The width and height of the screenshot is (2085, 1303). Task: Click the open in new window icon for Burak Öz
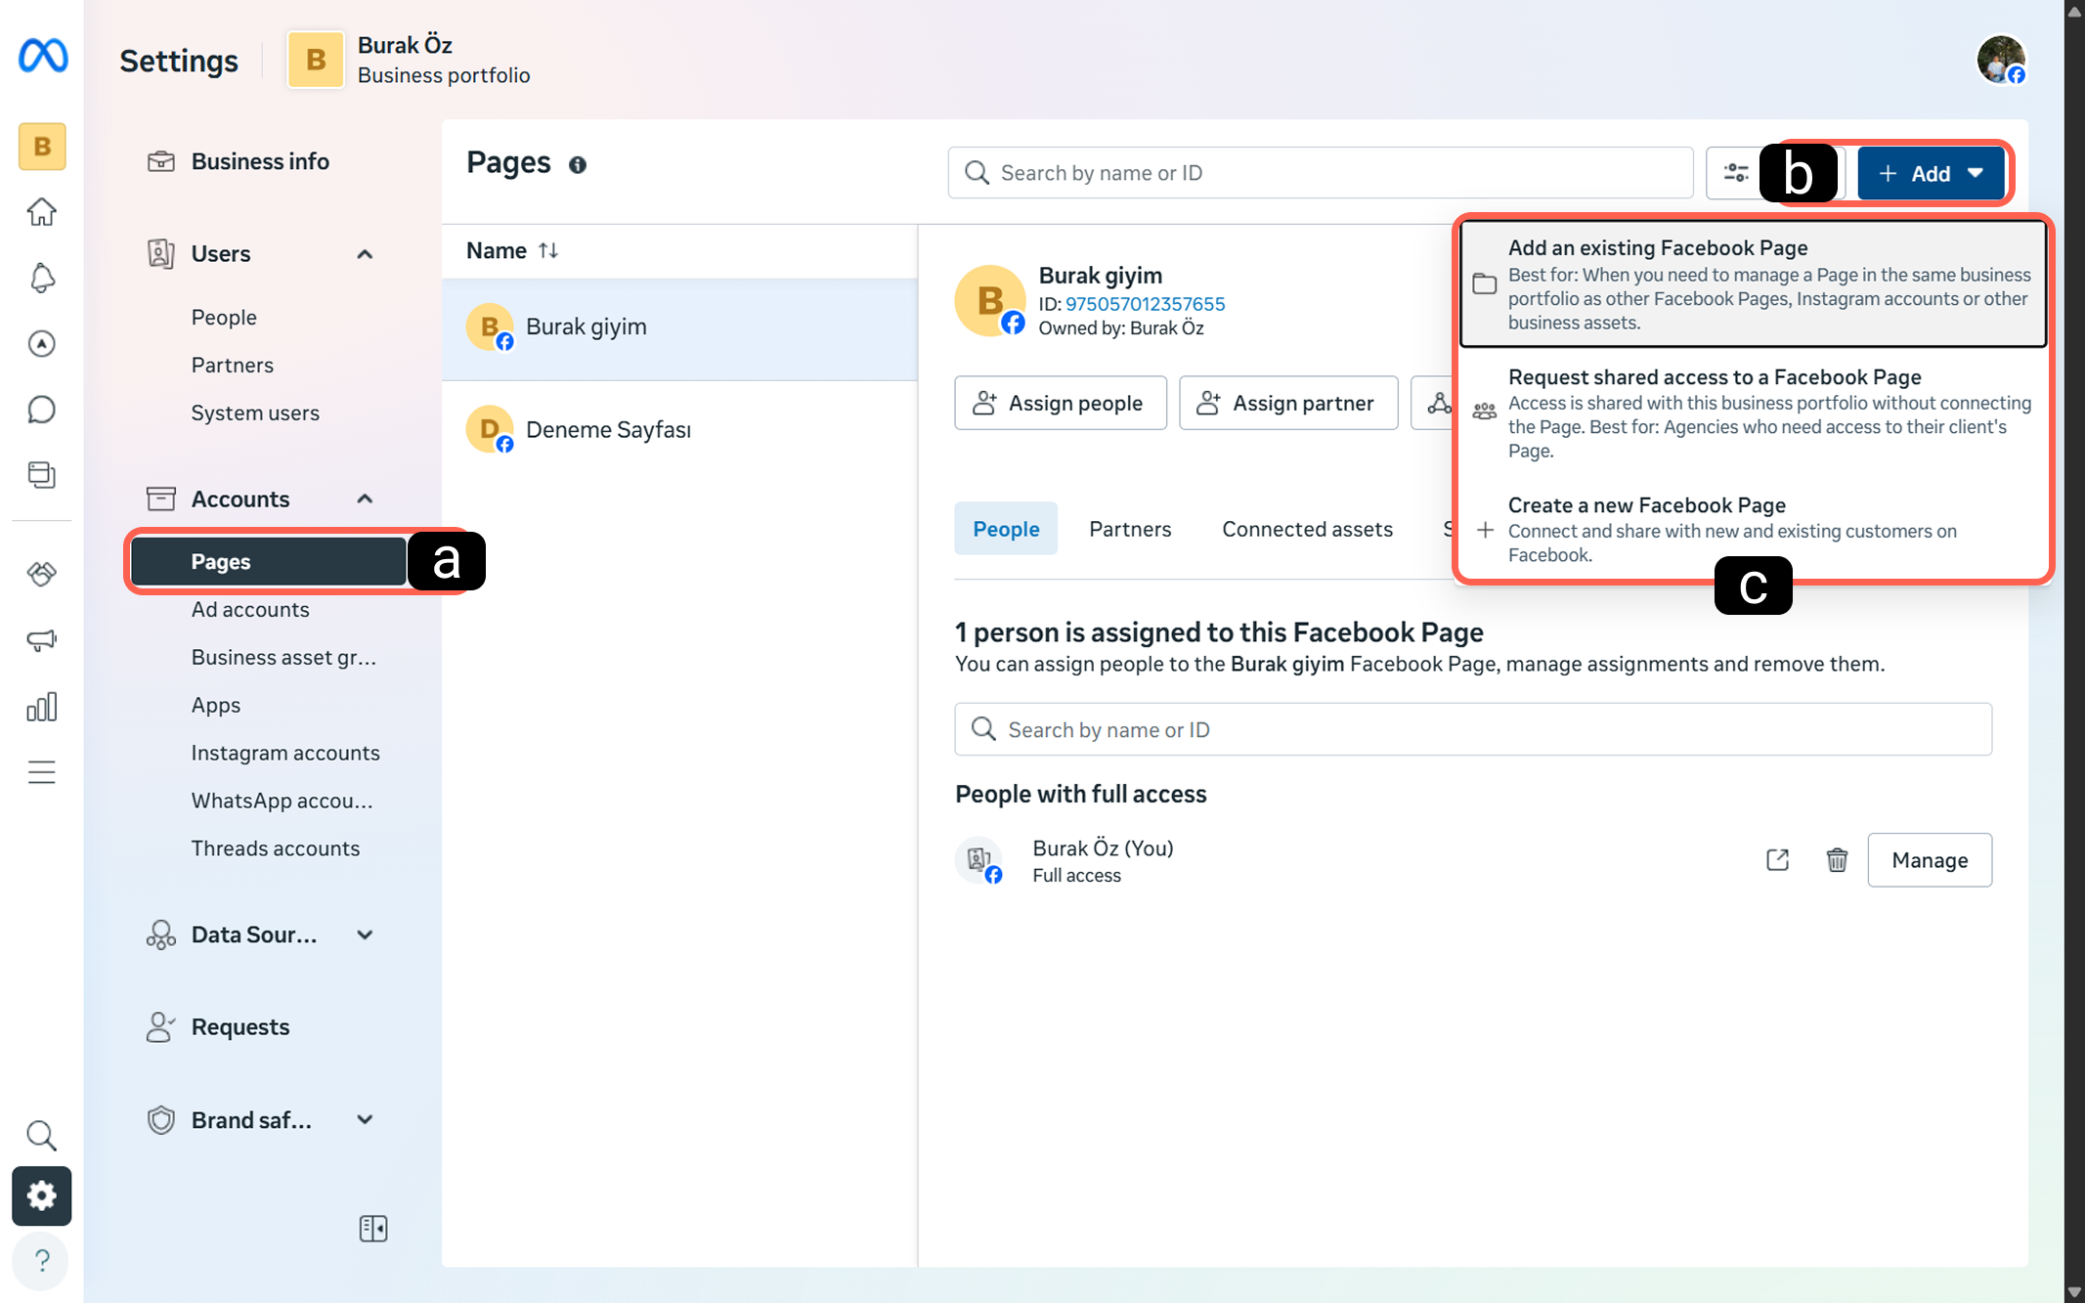(1778, 860)
